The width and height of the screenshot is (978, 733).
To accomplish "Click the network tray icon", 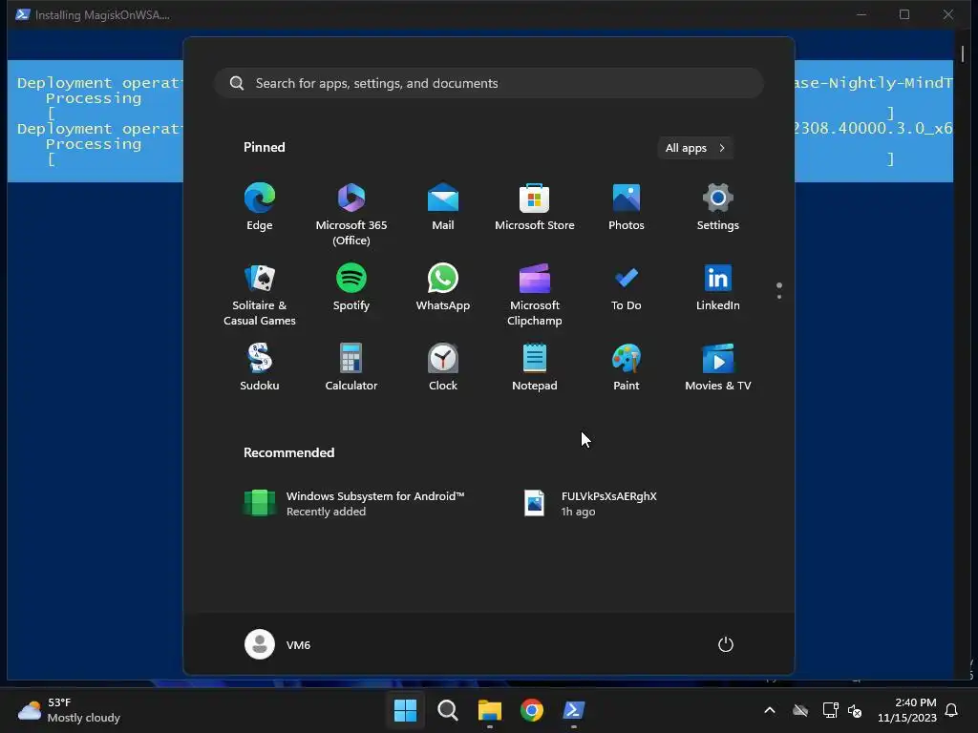I will point(830,710).
